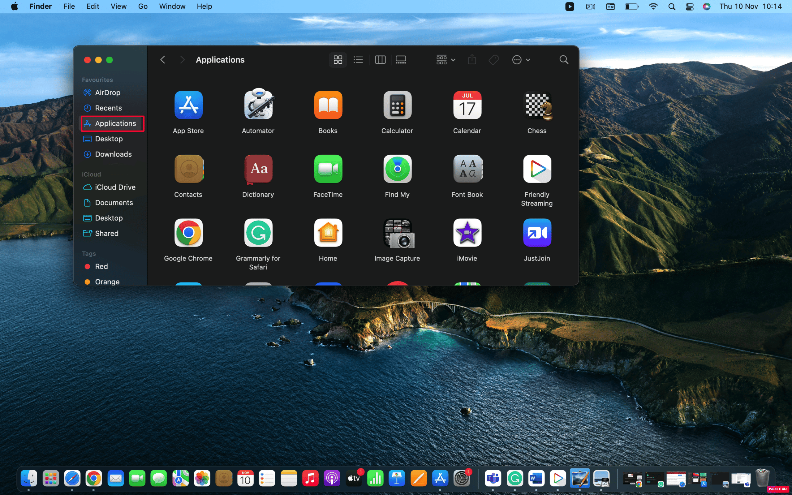The width and height of the screenshot is (792, 495).
Task: Select the Orange tag color swatch
Action: pos(87,282)
